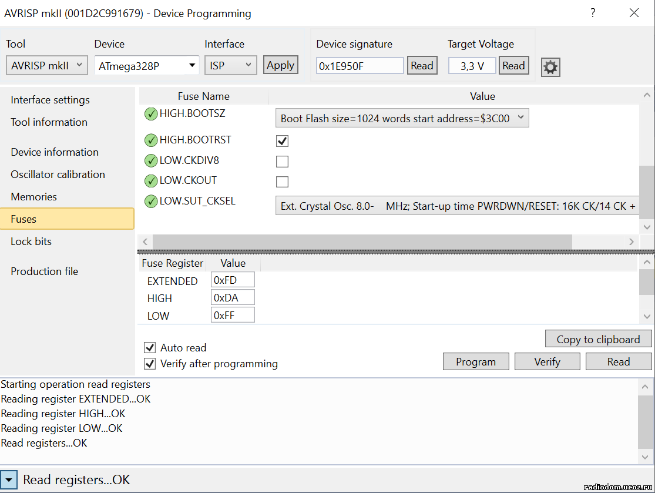Open the Oscillator calibration page
Screen dimensions: 655x493
pyautogui.click(x=58, y=174)
